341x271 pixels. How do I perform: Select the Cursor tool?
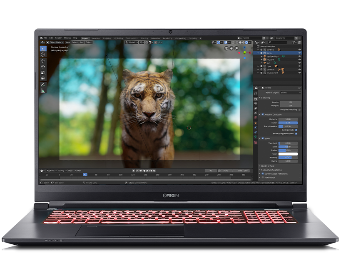[x=43, y=55]
